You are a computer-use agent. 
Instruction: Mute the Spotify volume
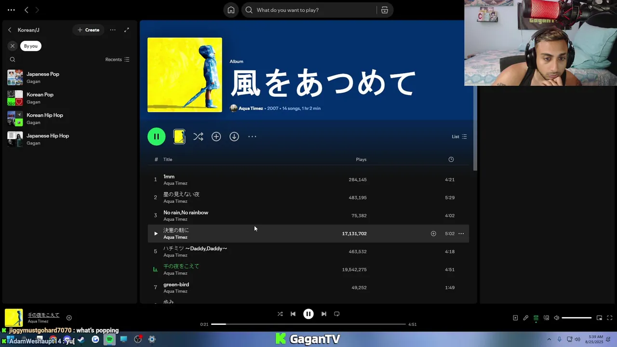(556, 318)
